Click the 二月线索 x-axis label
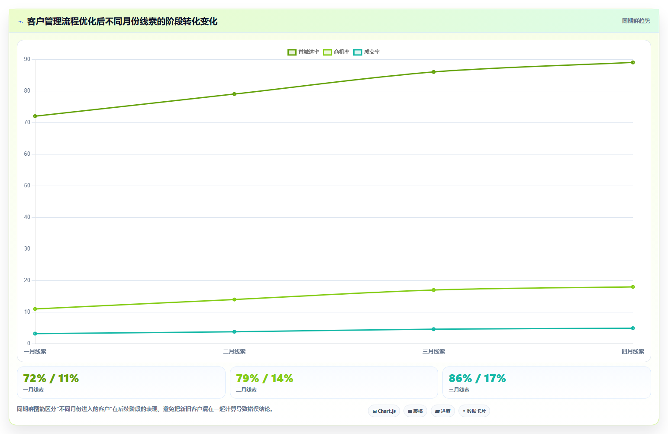The width and height of the screenshot is (668, 434). (234, 351)
